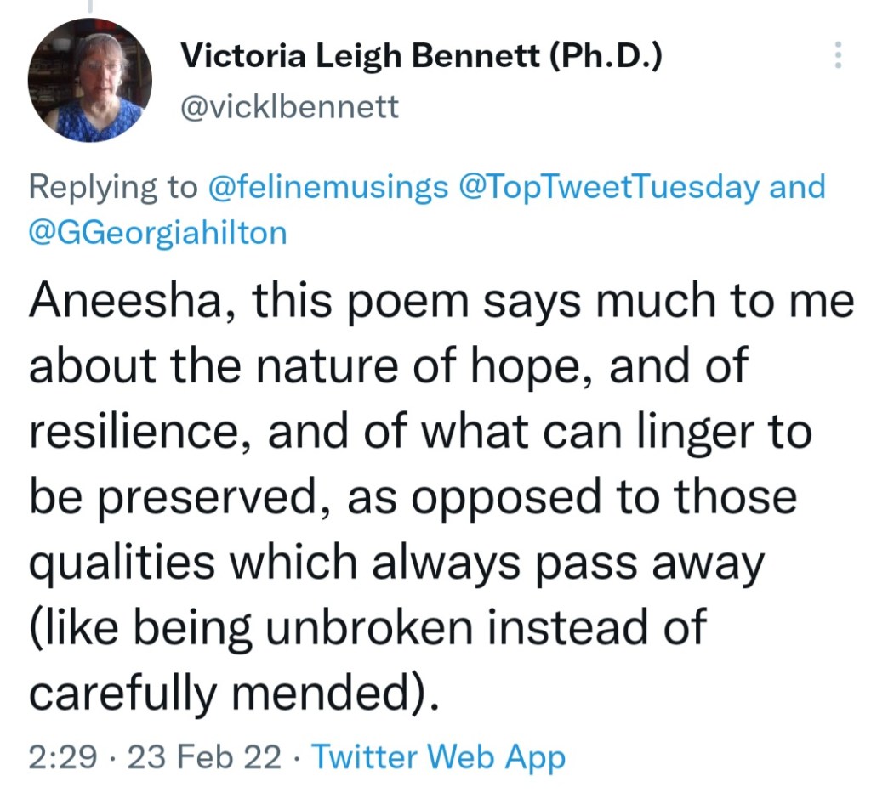Open the @felinemusings mention link
The height and width of the screenshot is (804, 871).
tap(327, 187)
